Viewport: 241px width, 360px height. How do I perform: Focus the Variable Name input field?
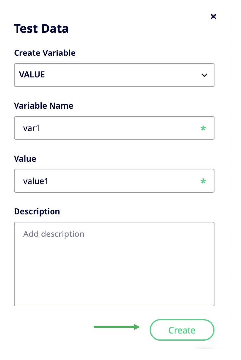[x=114, y=128]
